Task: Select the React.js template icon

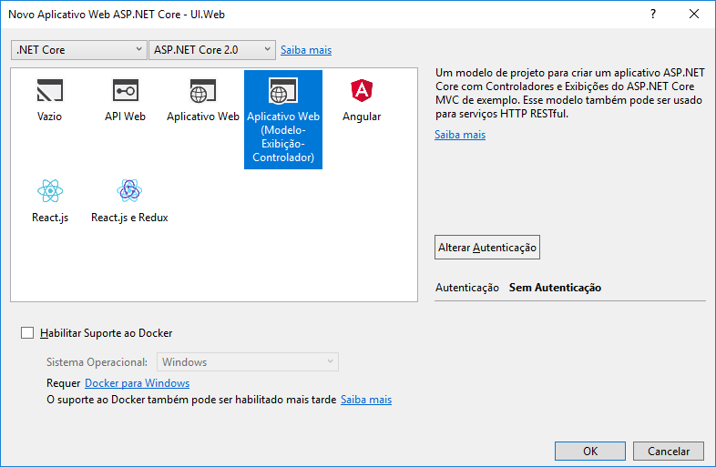Action: 50,191
